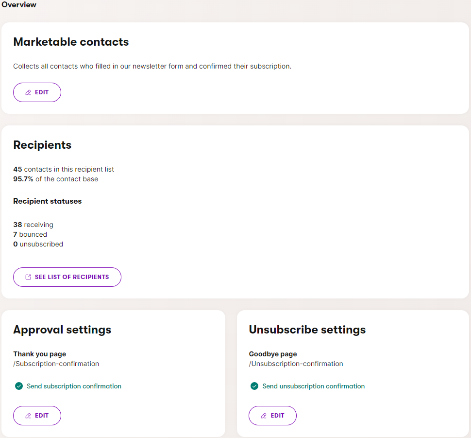471x438 pixels.
Task: Click the /Subscription-confirmation page path
Action: coord(56,364)
